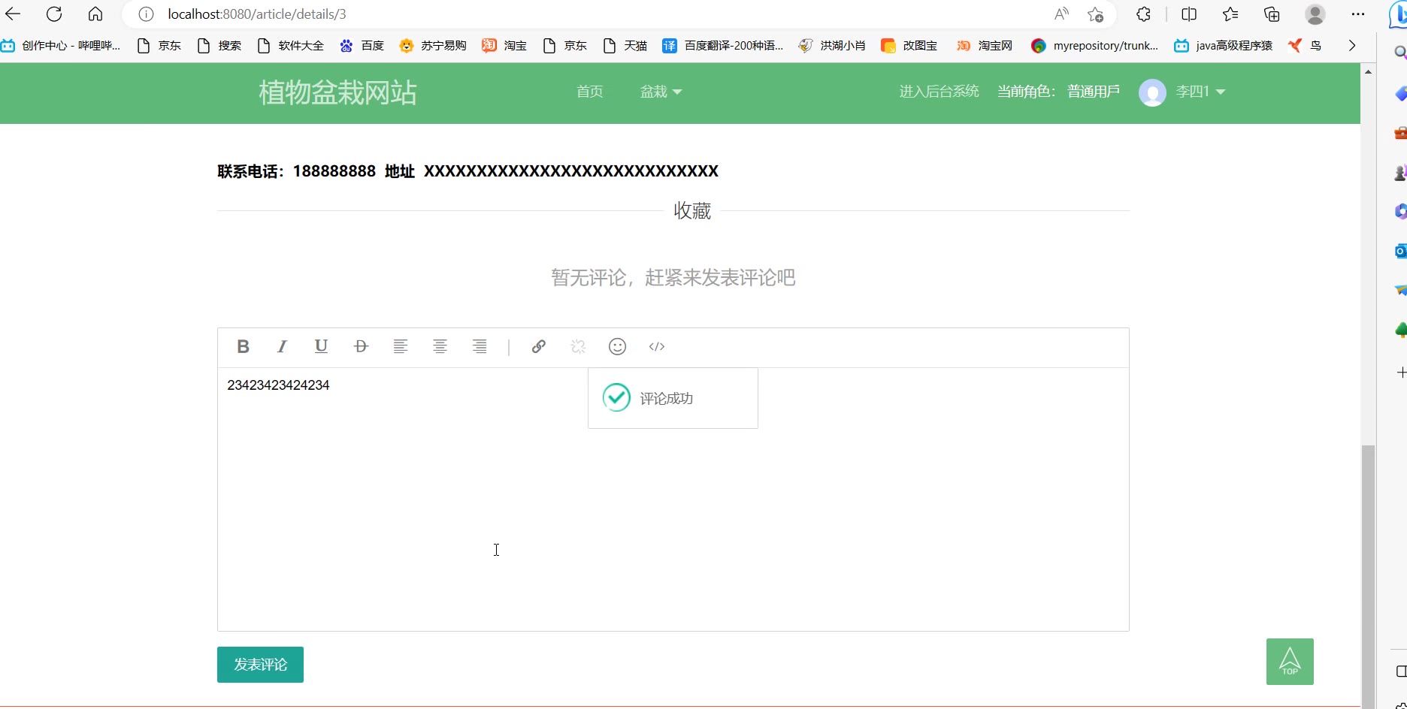
Task: Click the 暂无评论，赶紧来发表评论吧 message
Action: [x=673, y=278]
